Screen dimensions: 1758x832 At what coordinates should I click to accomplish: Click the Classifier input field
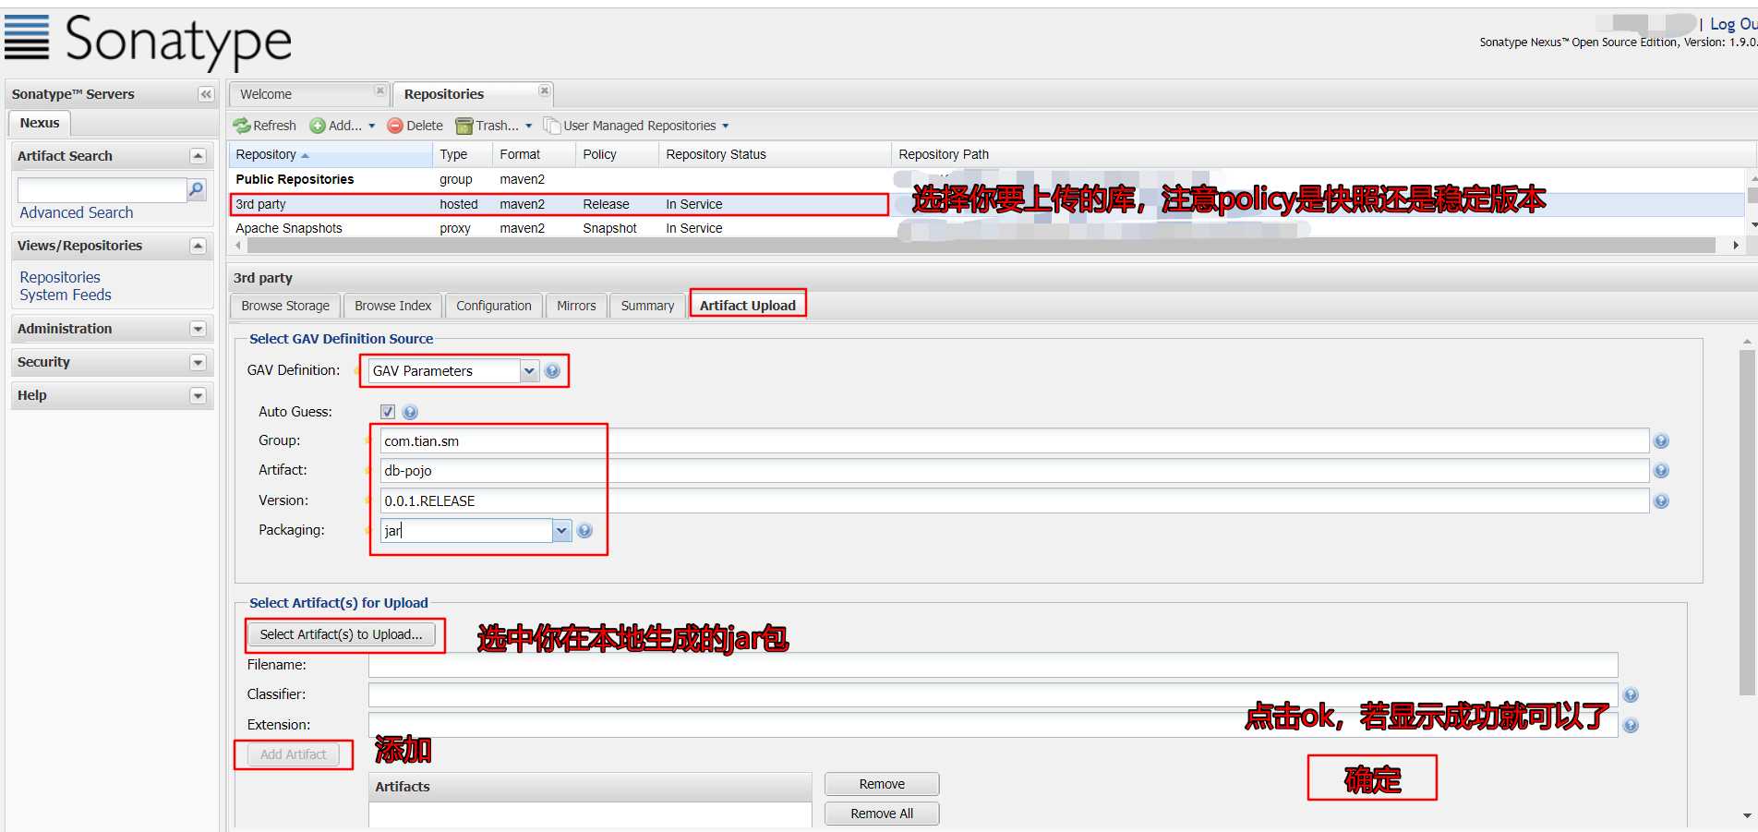993,694
